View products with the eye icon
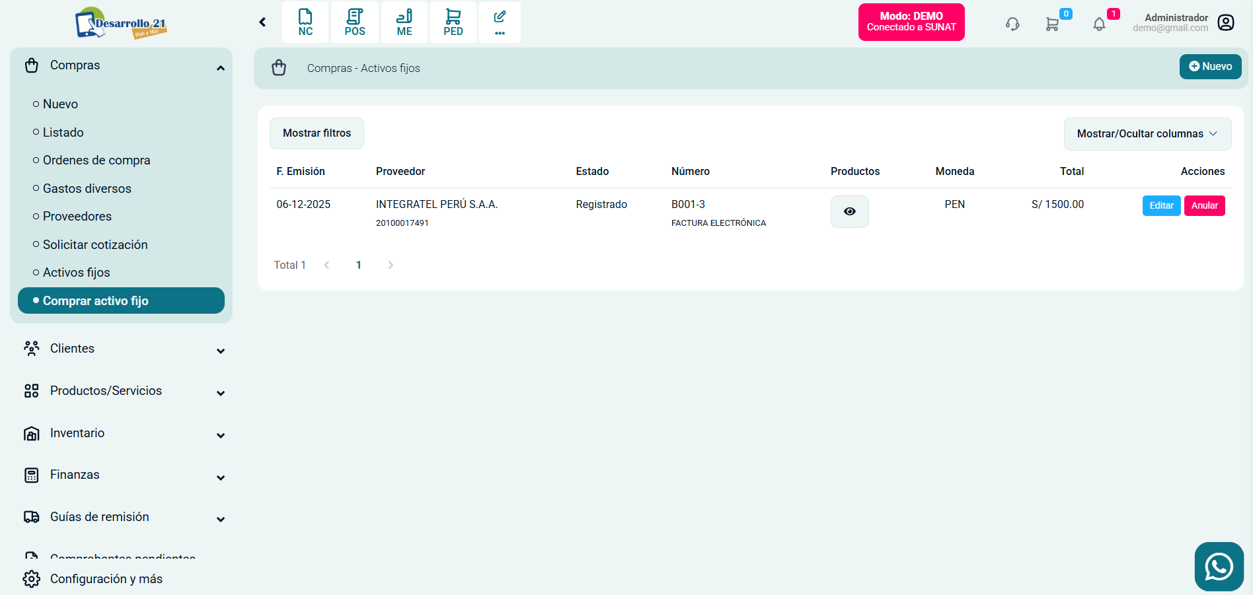This screenshot has width=1253, height=595. click(849, 211)
